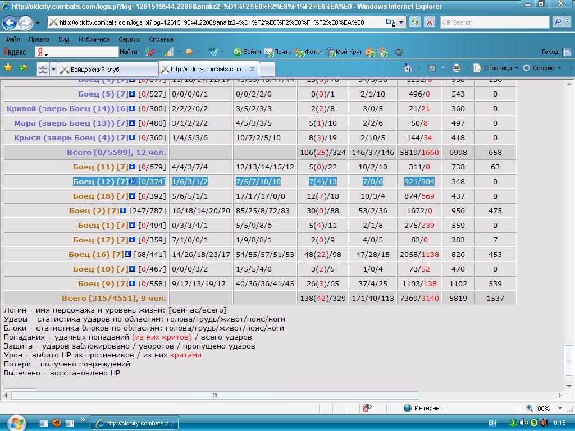Open the Файл menu
Viewport: 575px width, 431px height.
[12, 39]
